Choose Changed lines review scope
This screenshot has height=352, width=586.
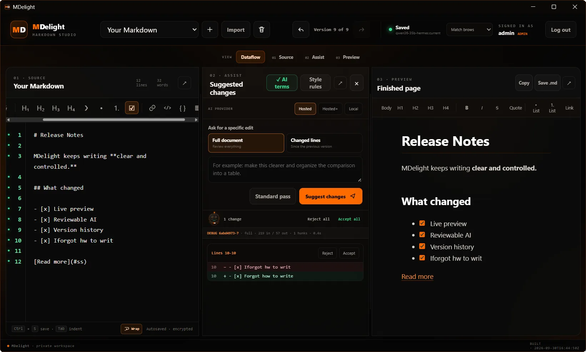[x=324, y=143]
